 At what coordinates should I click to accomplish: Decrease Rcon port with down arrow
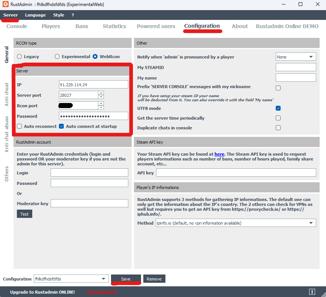pyautogui.click(x=101, y=108)
